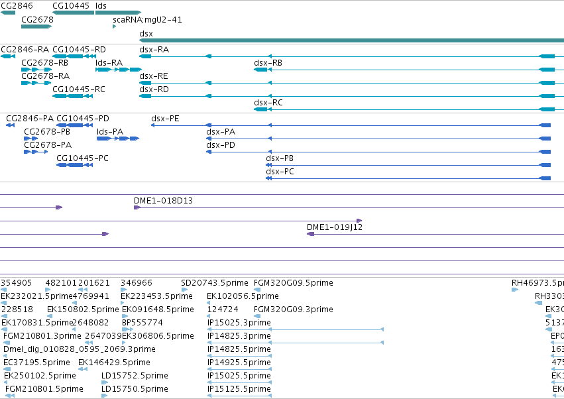The width and height of the screenshot is (564, 399).
Task: Click the dsx-RA transcript label
Action: (x=154, y=50)
